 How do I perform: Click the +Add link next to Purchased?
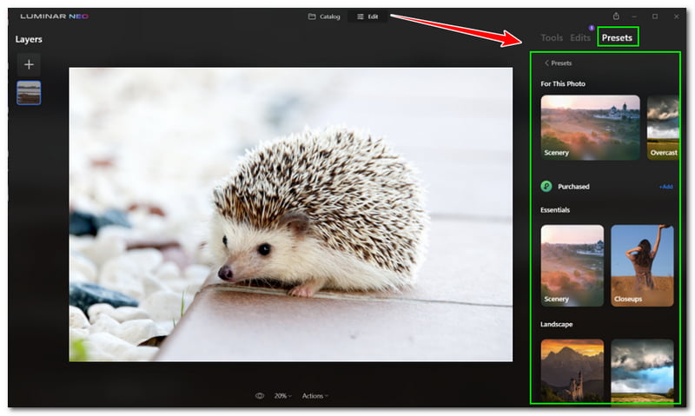[x=665, y=187]
